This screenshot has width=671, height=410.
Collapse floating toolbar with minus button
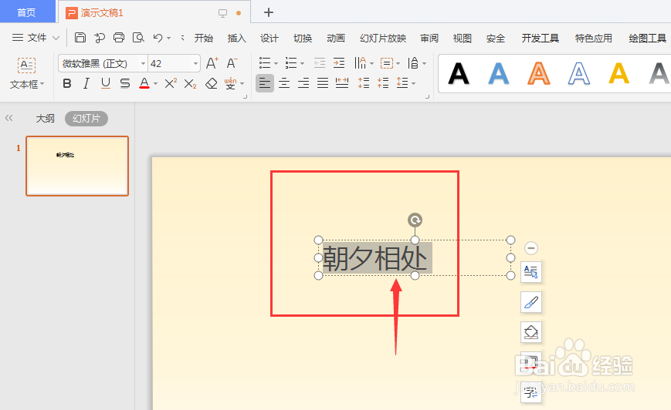531,248
